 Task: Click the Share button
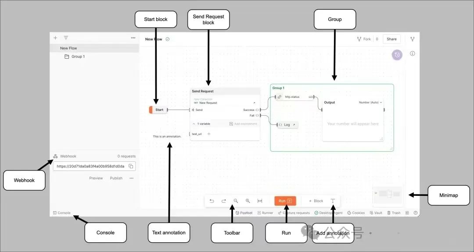coord(391,39)
